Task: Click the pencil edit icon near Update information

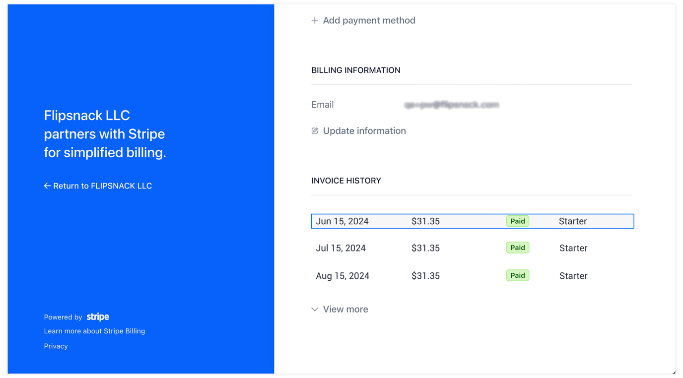Action: tap(315, 130)
